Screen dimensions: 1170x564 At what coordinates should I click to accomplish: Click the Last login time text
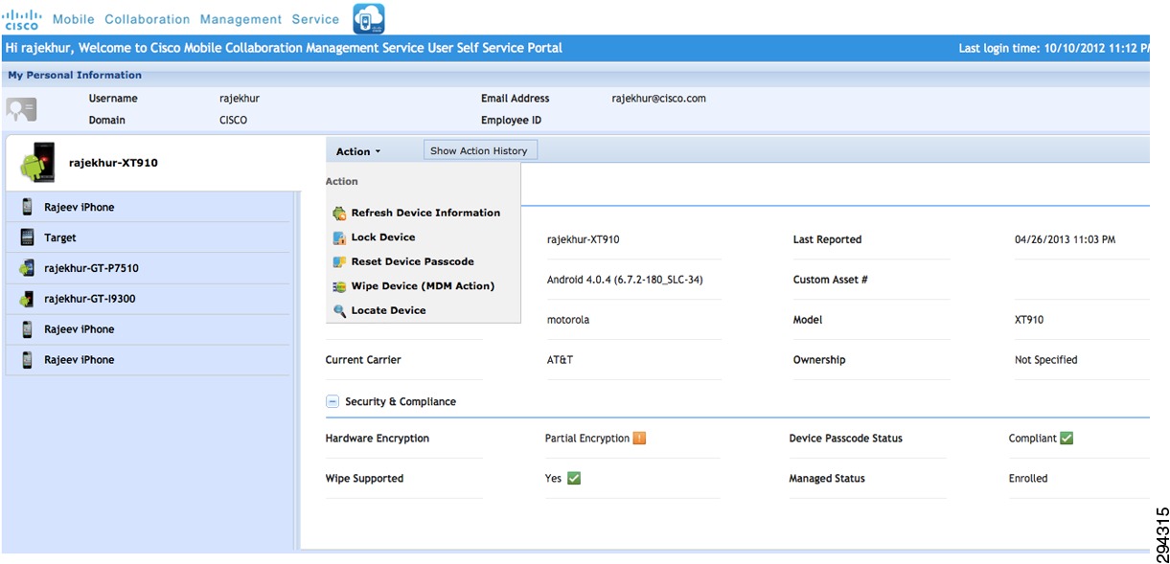coord(1054,48)
